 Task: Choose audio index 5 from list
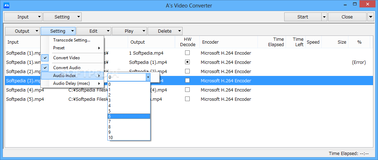(x=129, y=111)
